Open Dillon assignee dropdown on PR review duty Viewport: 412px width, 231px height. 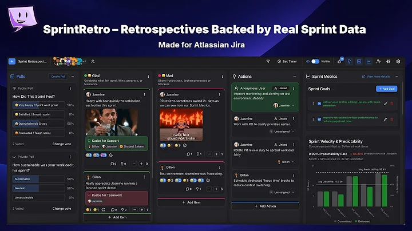pyautogui.click(x=286, y=162)
